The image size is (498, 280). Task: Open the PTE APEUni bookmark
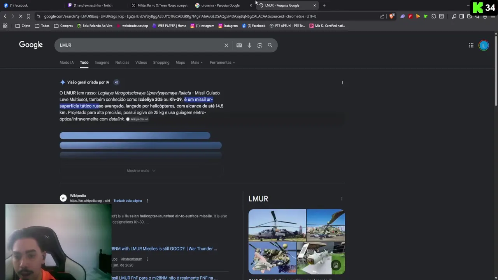click(x=288, y=26)
